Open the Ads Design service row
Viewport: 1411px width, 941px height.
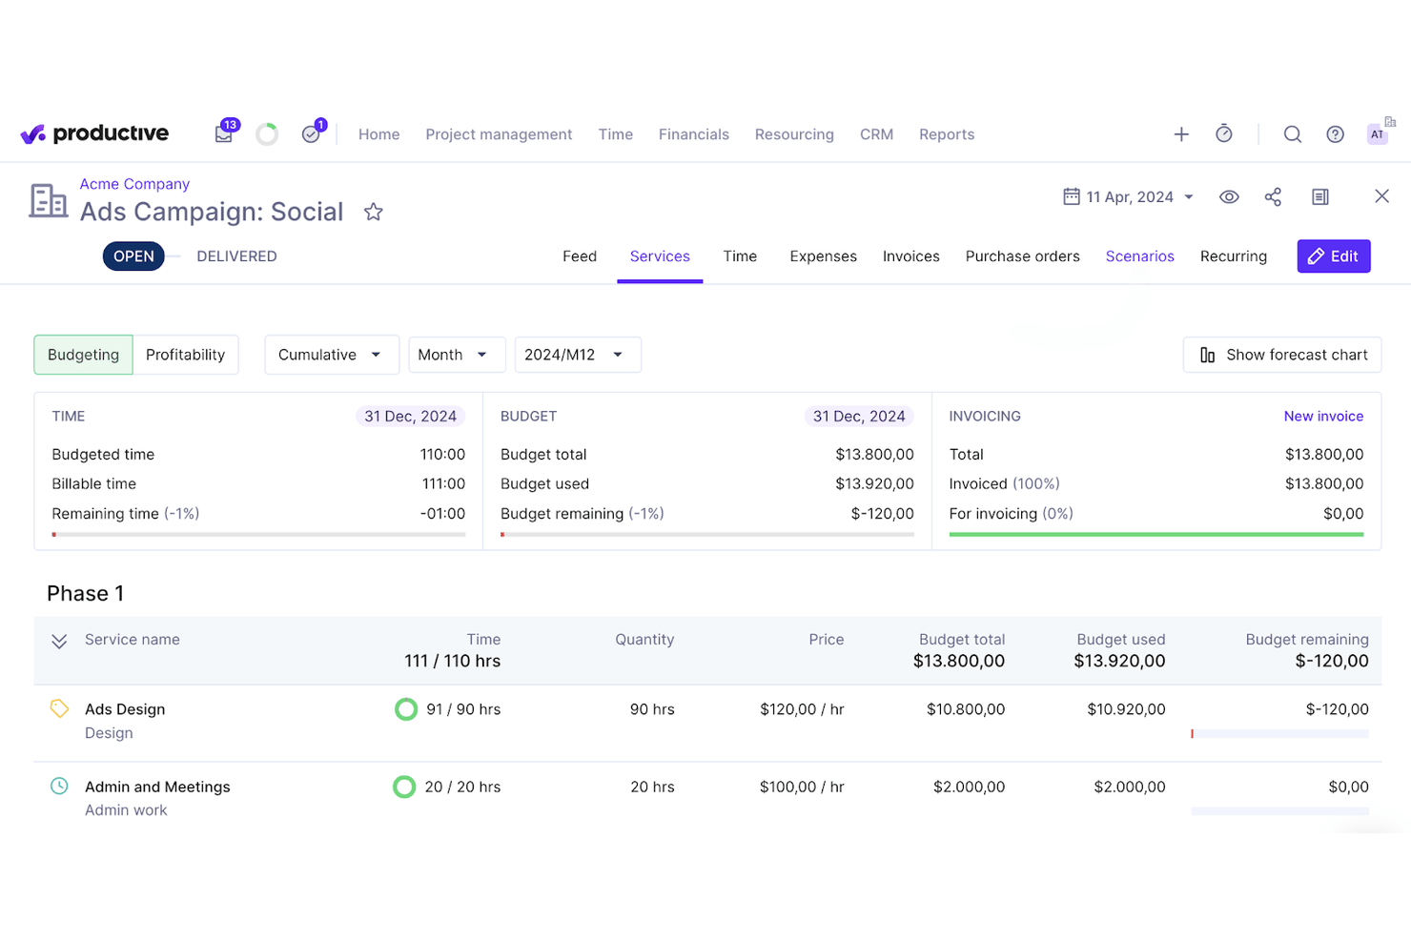click(x=707, y=722)
